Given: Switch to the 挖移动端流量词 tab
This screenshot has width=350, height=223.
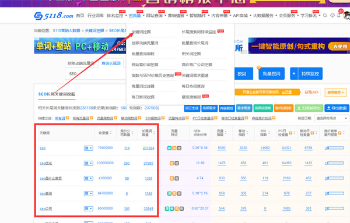Looking at the screenshot, I should 81,63.
